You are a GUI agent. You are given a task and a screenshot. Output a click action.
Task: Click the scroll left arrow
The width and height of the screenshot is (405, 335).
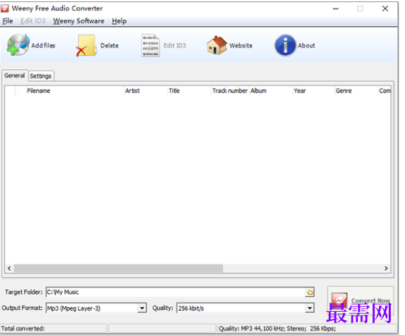(9, 269)
